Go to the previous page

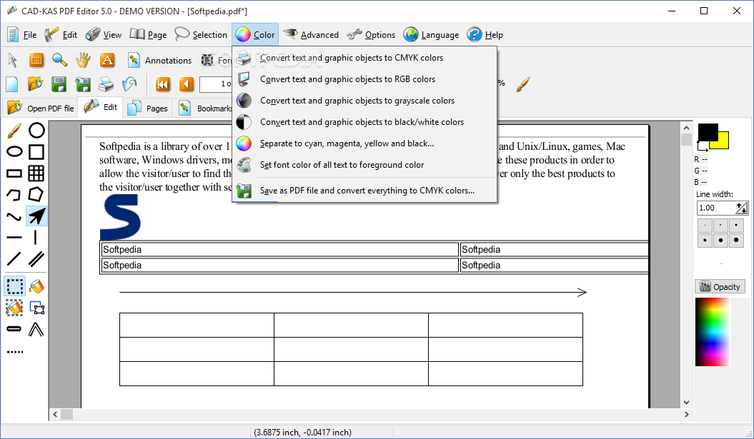point(187,84)
